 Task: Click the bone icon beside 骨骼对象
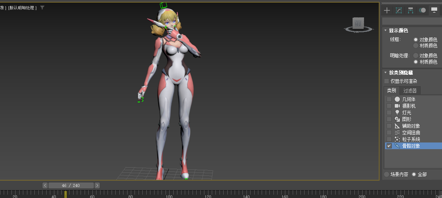(x=397, y=146)
